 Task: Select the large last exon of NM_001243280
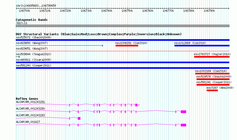click(x=183, y=112)
